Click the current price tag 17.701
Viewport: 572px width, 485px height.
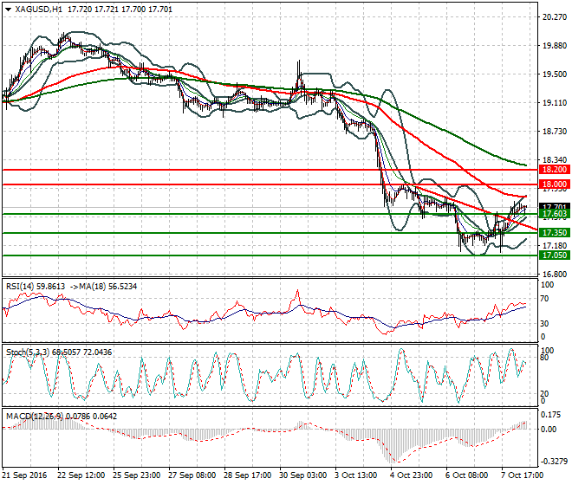[x=554, y=206]
